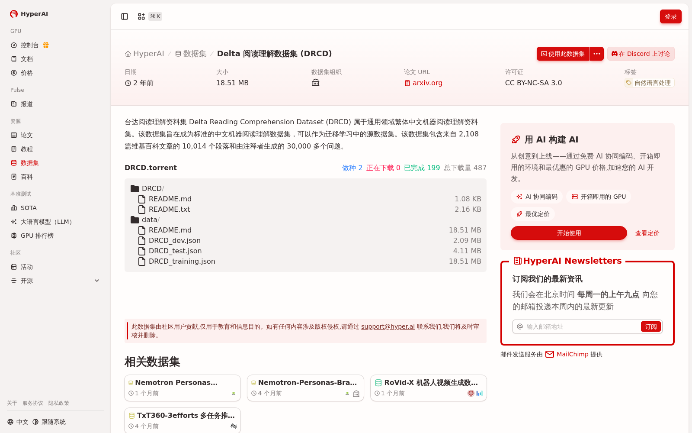Click the red 开始使用 button
Viewport: 692px width, 433px height.
(569, 233)
